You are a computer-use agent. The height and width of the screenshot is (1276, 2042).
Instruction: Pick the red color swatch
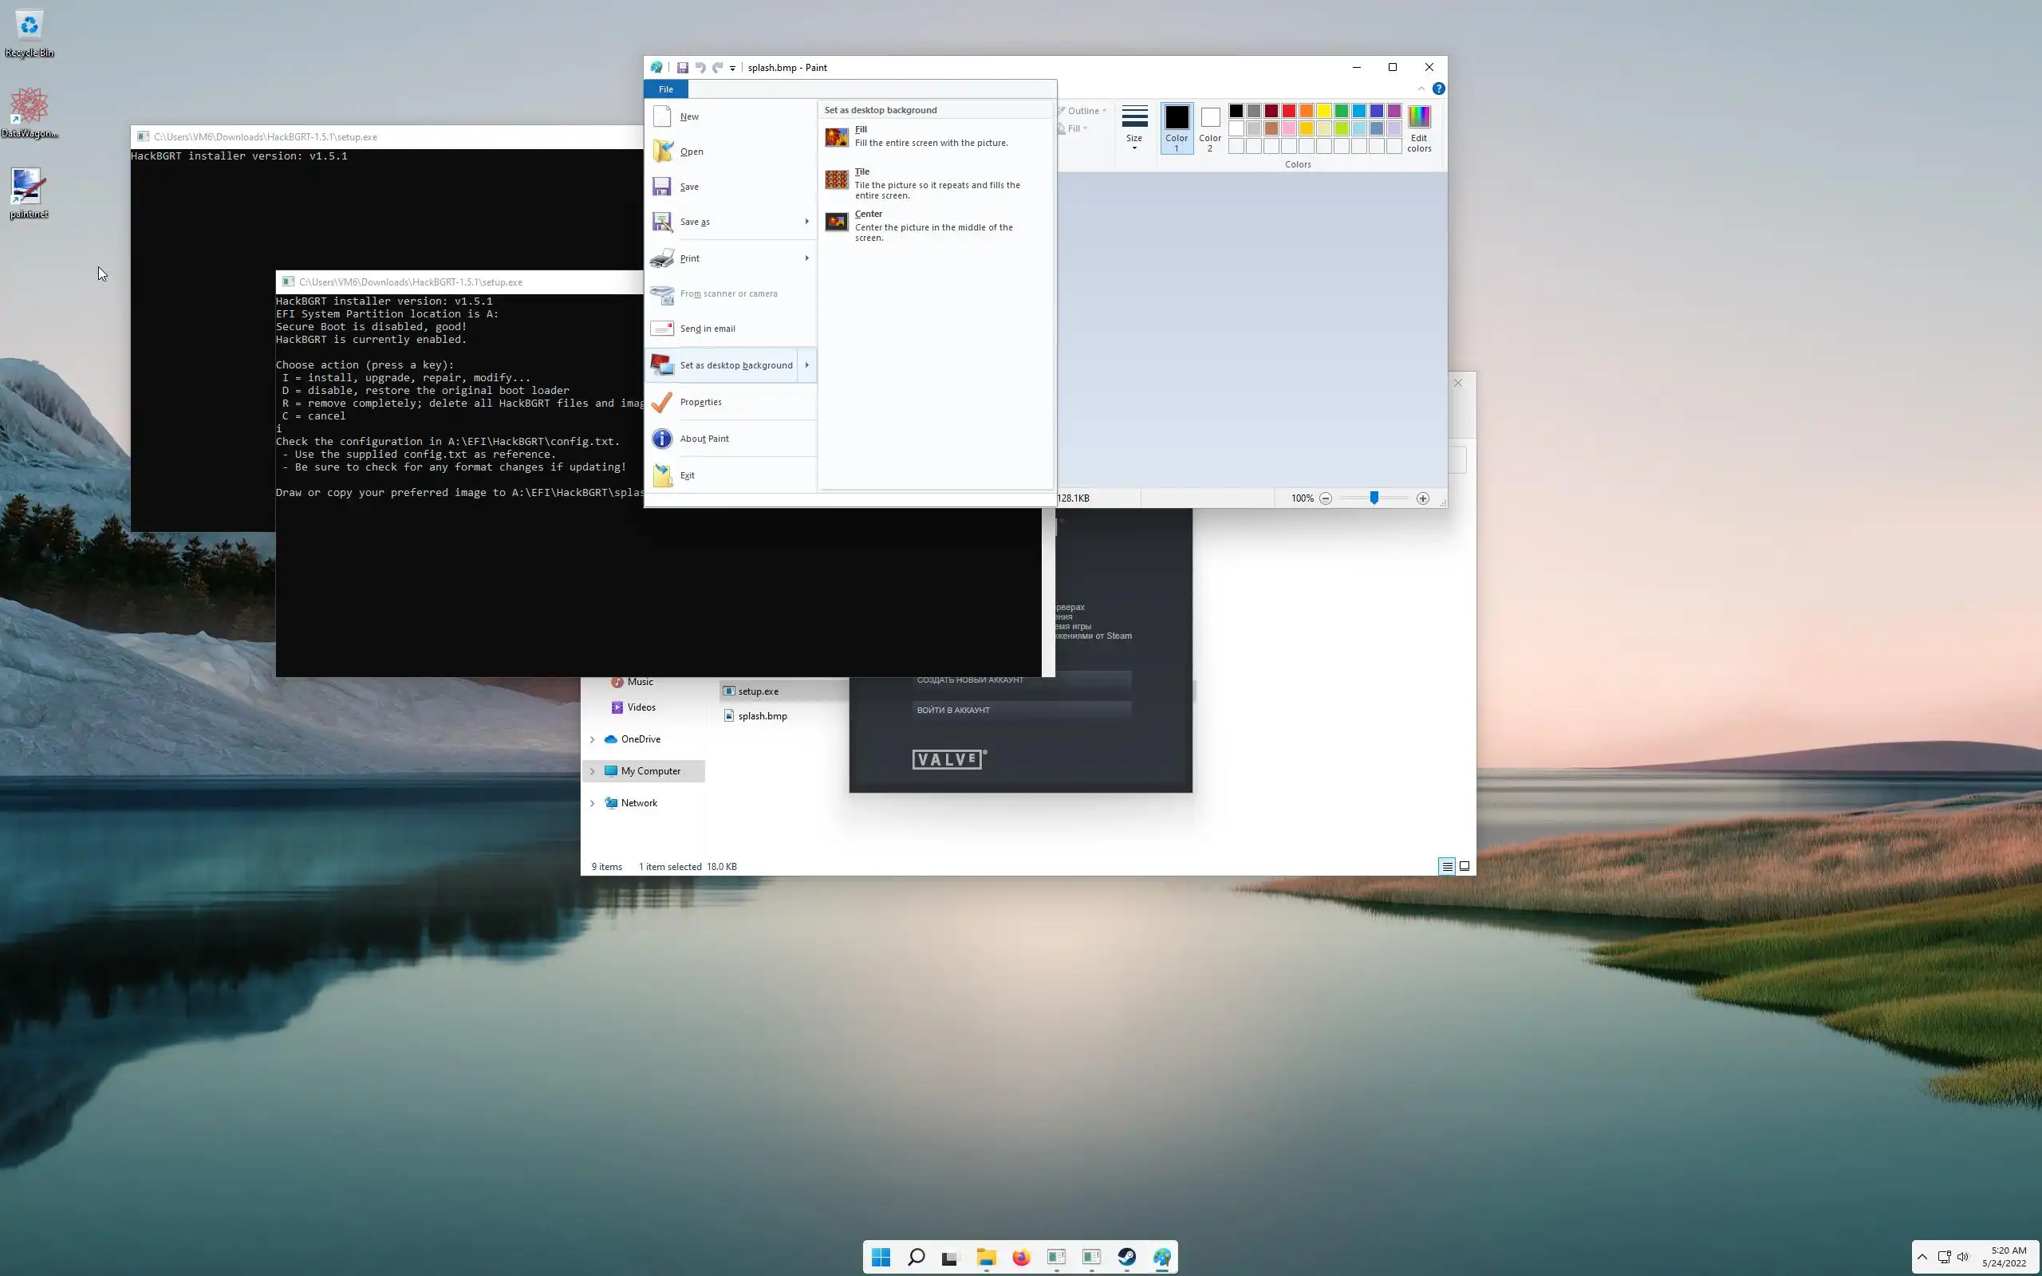[x=1288, y=111]
